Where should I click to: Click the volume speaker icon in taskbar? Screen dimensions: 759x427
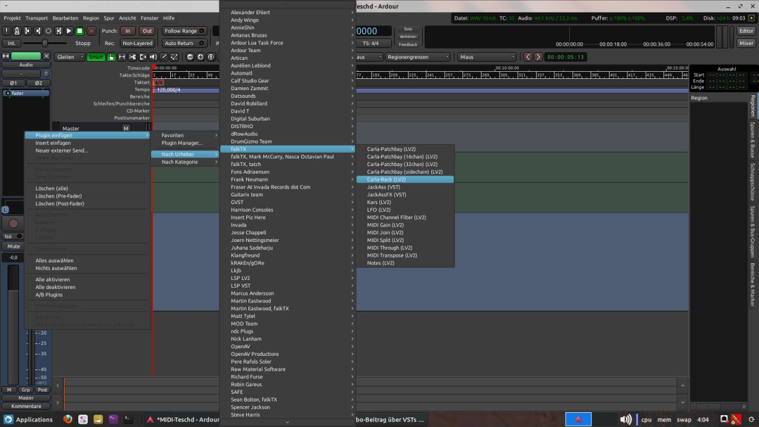tap(626, 419)
